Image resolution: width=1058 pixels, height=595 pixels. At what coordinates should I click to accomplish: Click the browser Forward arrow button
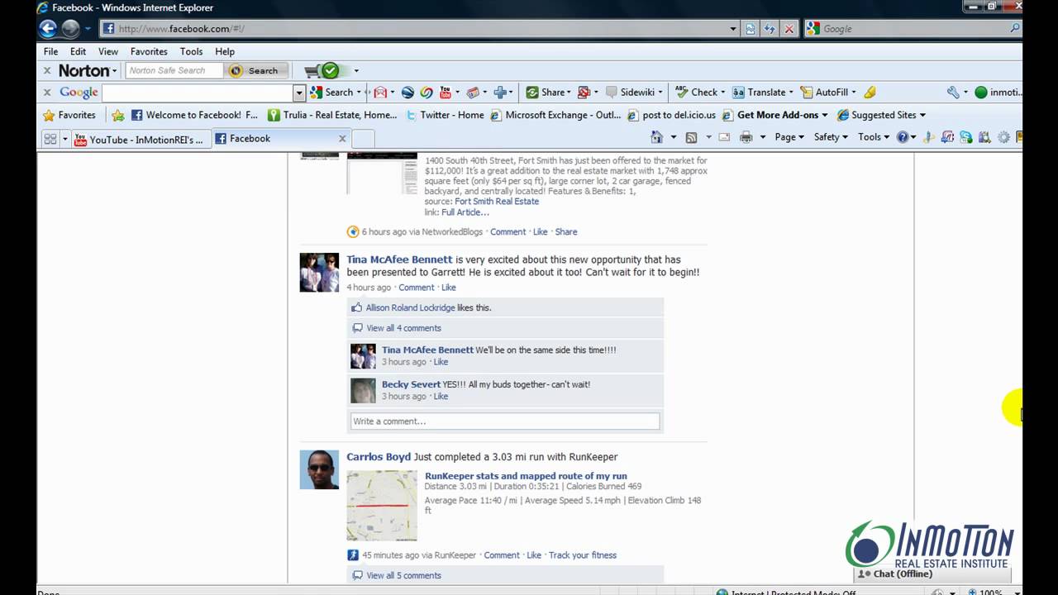[71, 29]
